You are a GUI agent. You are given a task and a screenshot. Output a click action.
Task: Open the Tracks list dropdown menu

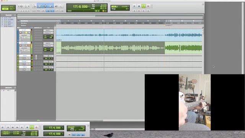[15, 15]
